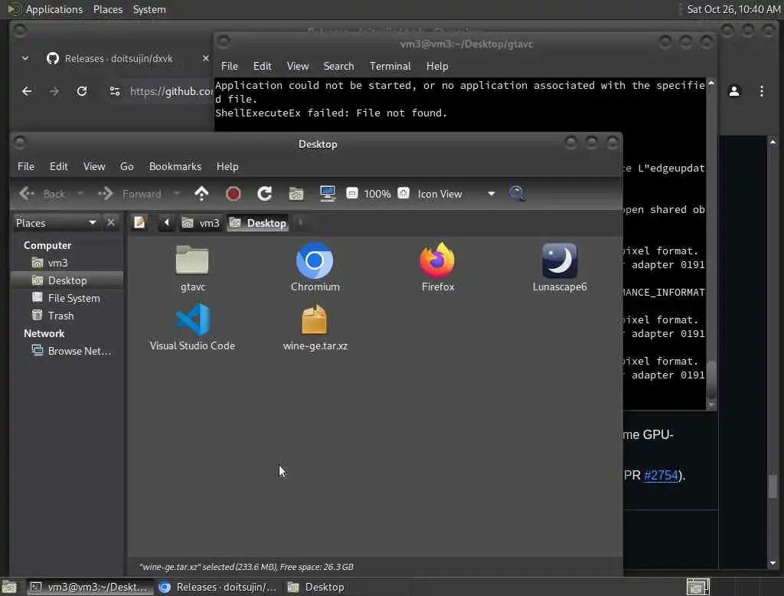The image size is (784, 596).
Task: Open the terminal Terminal menu
Action: coord(390,66)
